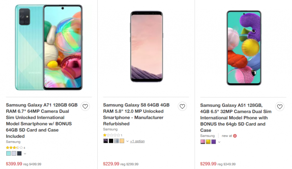The height and width of the screenshot is (169, 292).
Task: Select the pink Galaxy A51 swatch
Action: [203, 142]
